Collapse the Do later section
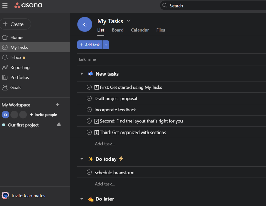Screen dimensions: 266x206 coord(82,199)
